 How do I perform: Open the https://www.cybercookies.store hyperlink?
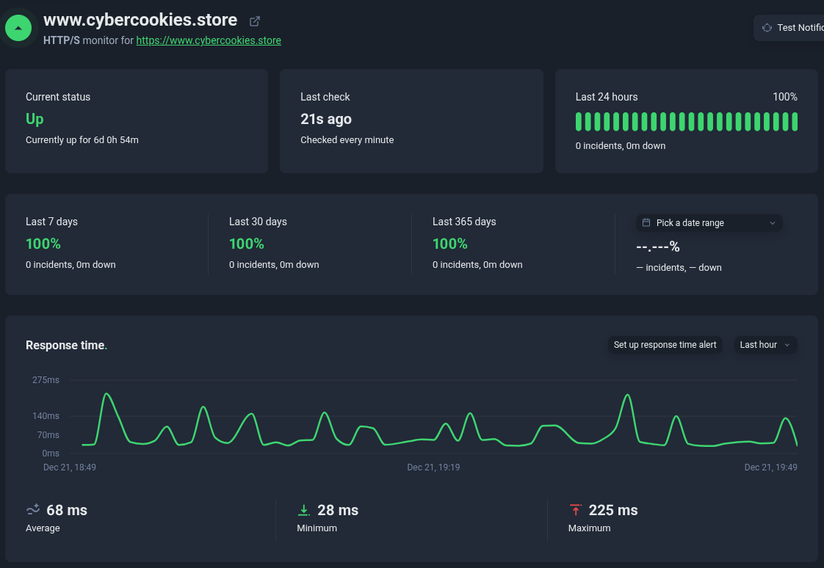(209, 40)
